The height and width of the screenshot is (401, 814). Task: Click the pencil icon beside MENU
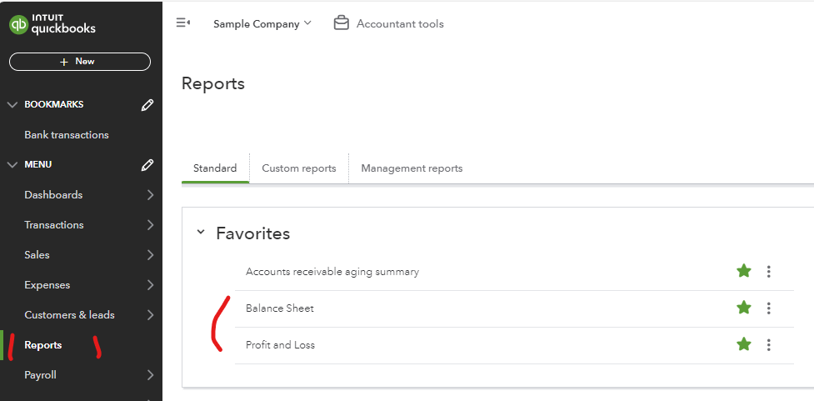(x=147, y=165)
